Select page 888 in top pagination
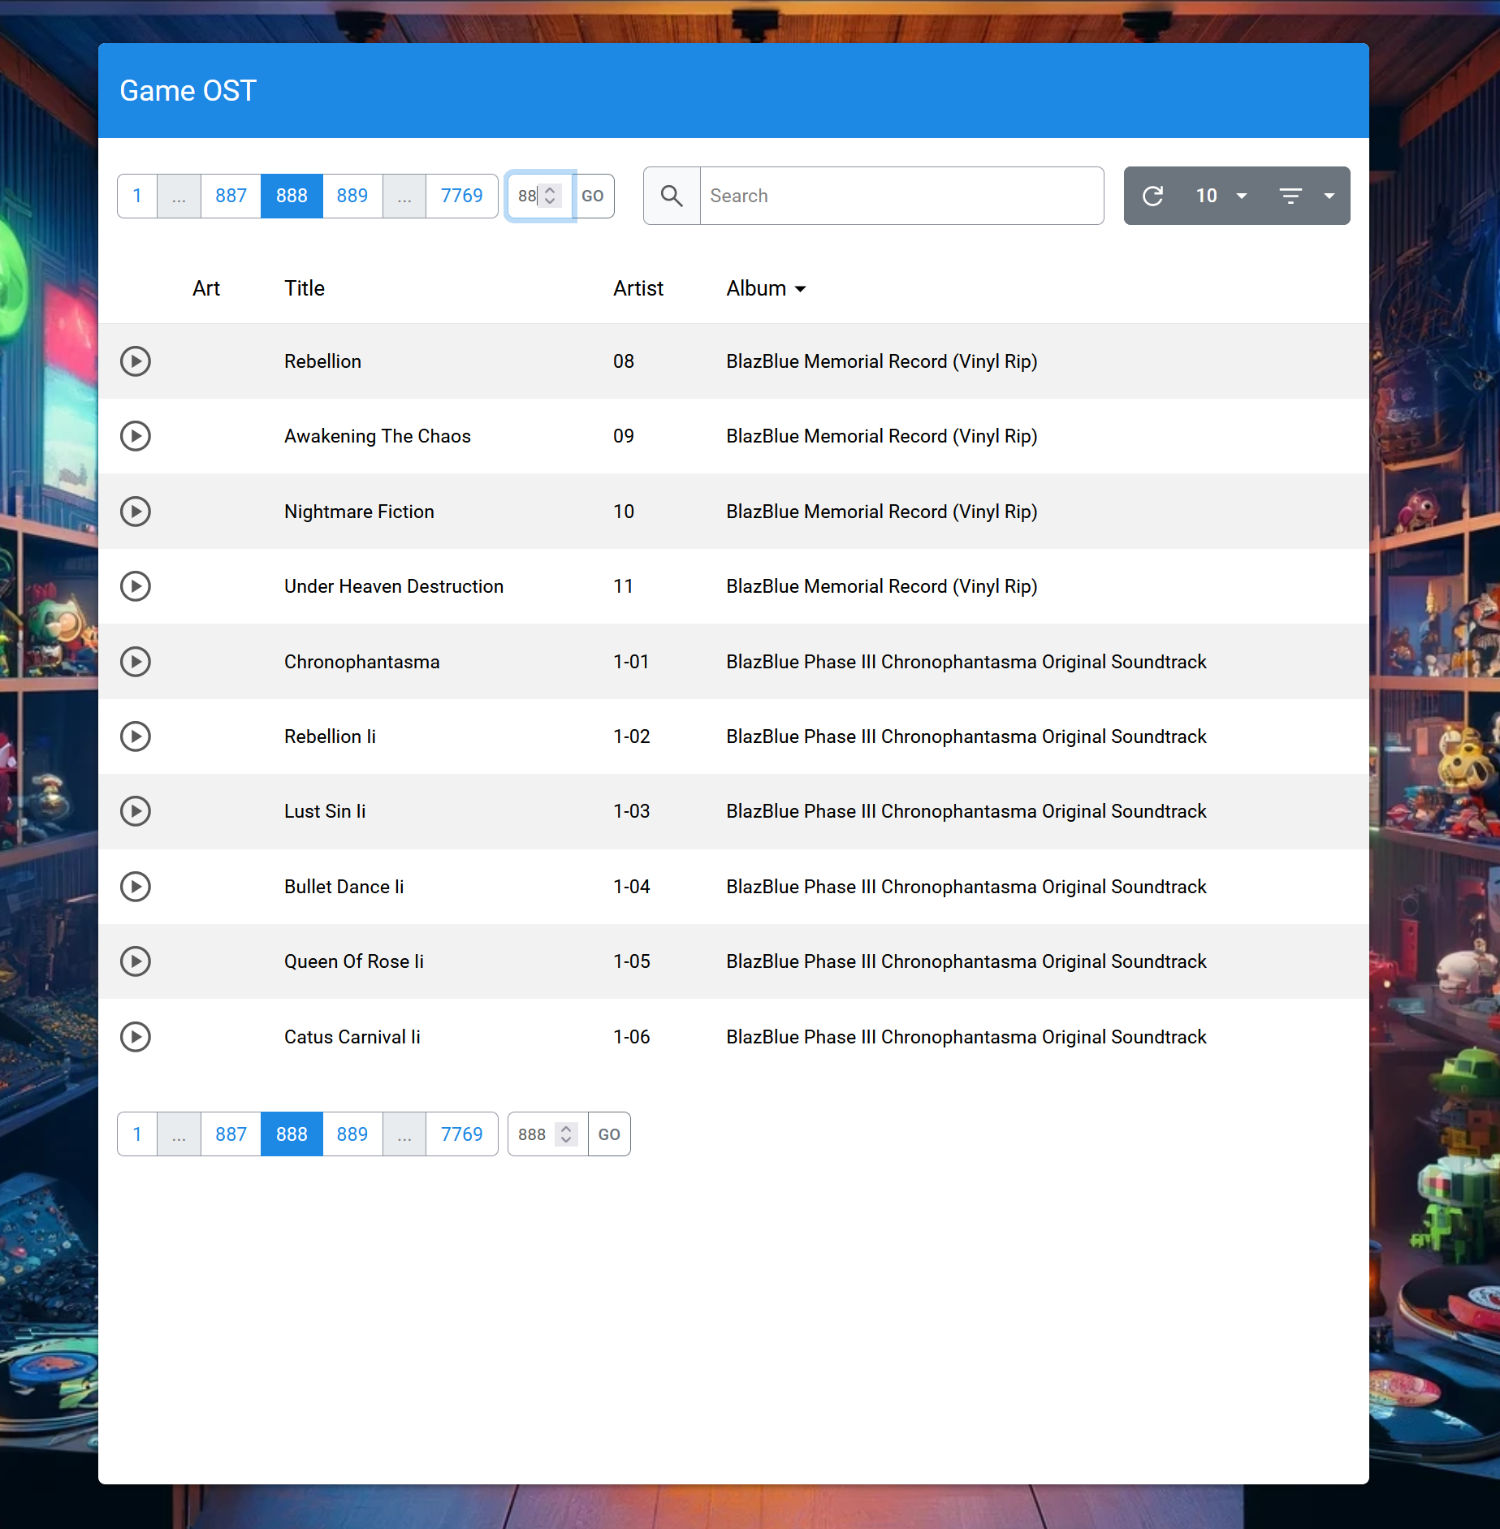 coord(292,196)
